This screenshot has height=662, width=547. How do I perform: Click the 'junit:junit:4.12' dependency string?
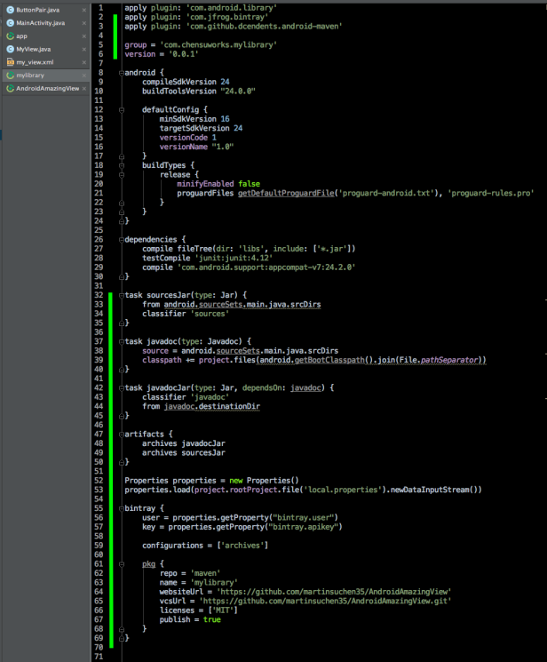[234, 259]
